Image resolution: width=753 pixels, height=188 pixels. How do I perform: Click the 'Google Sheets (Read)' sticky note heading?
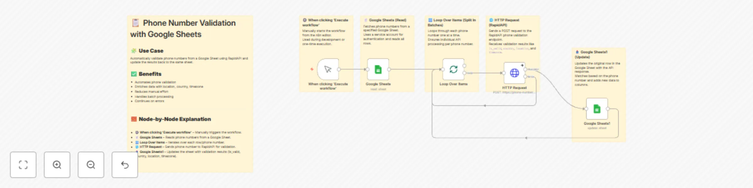coord(387,20)
